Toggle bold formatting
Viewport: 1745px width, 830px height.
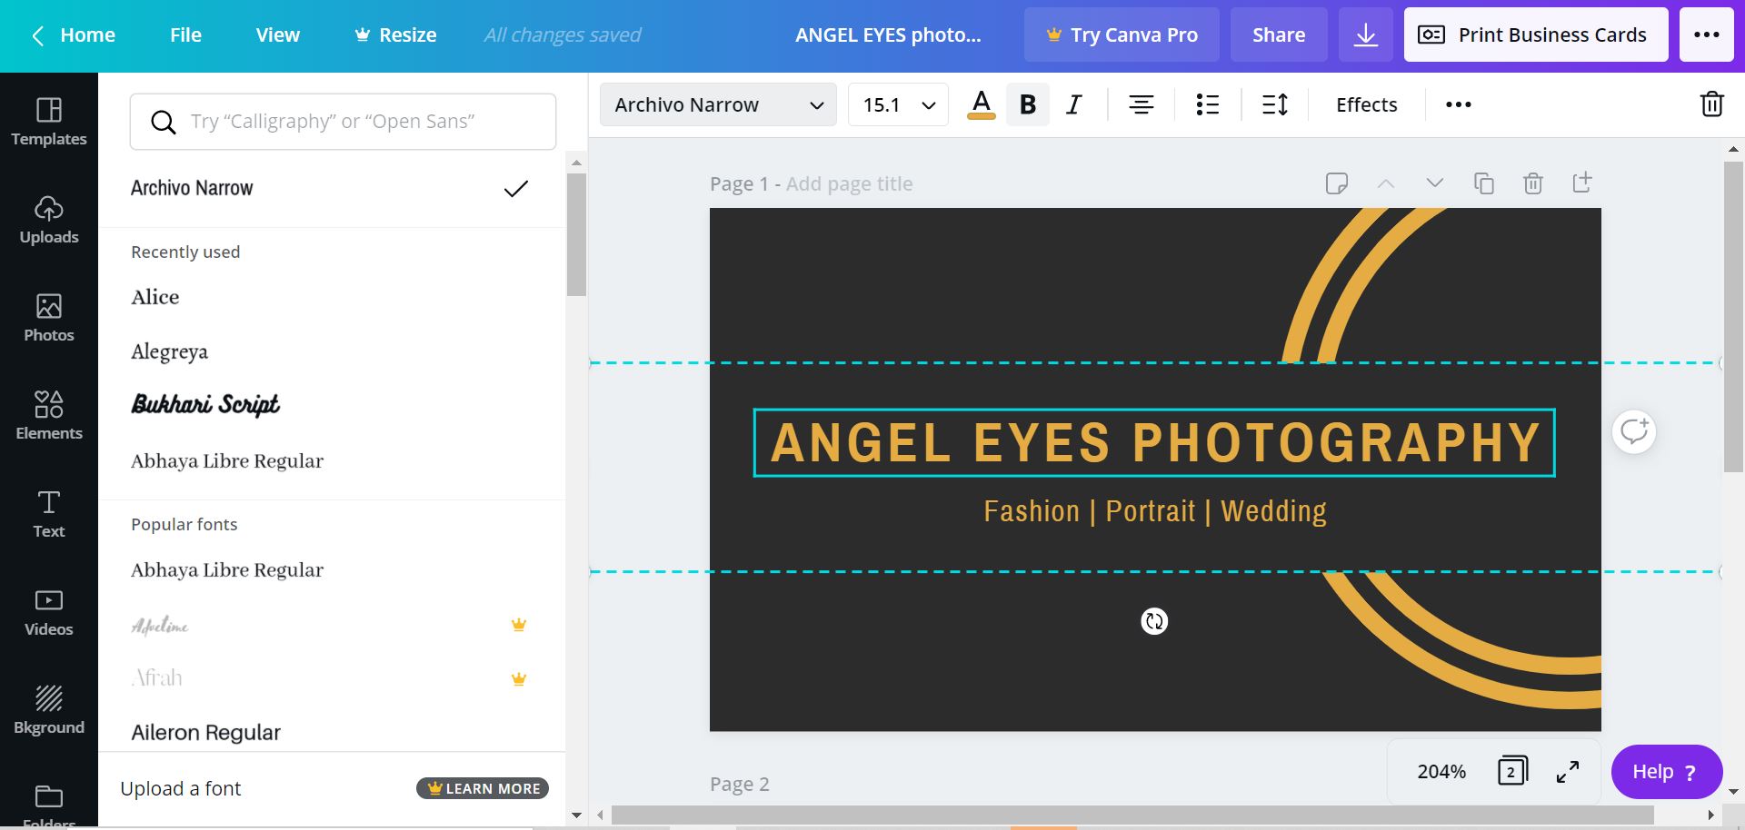[1028, 104]
